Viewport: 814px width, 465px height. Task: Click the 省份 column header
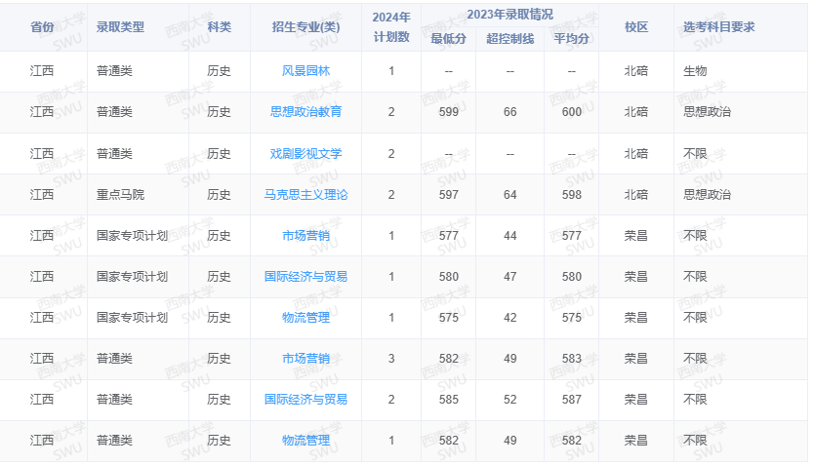42,27
